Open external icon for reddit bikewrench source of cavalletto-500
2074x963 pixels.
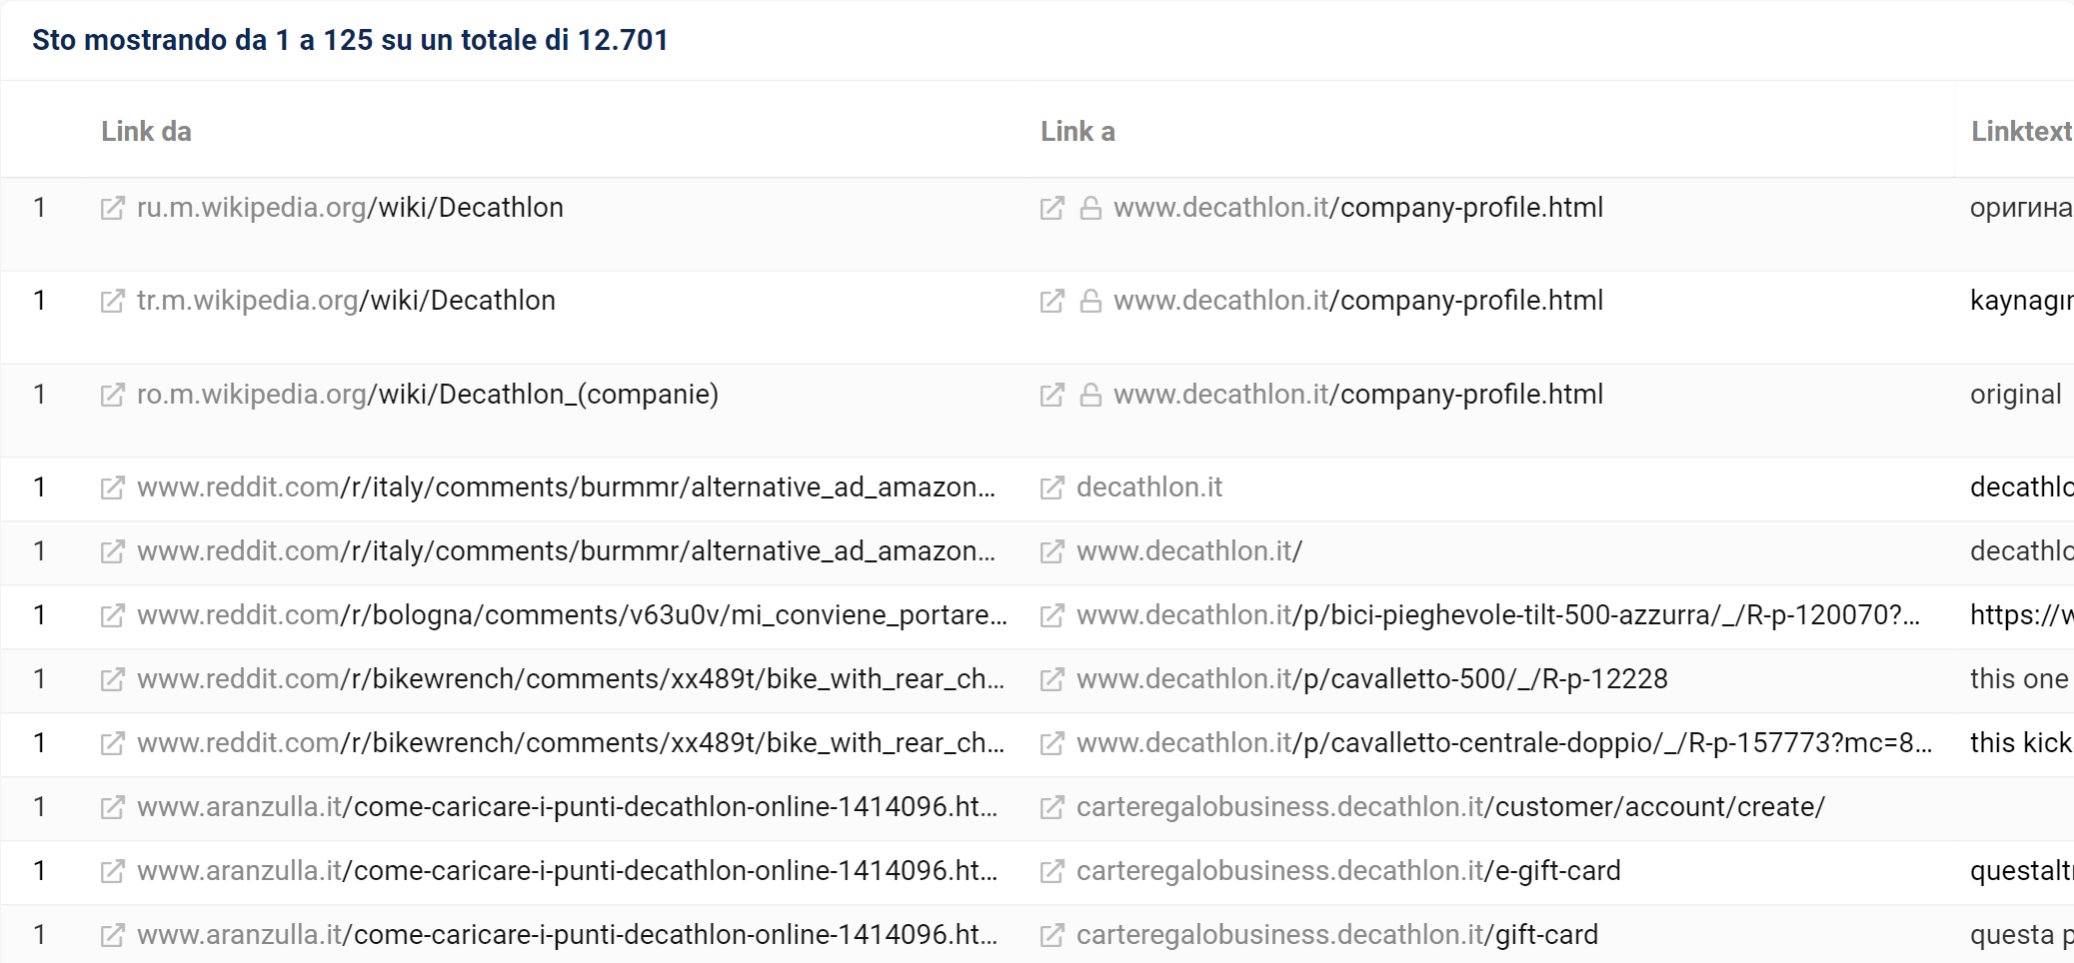[x=112, y=679]
